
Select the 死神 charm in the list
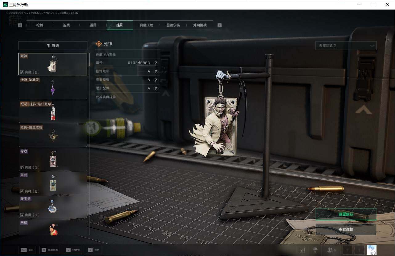[x=53, y=64]
